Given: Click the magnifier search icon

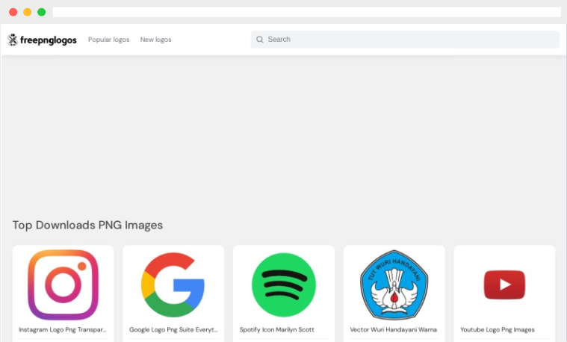Looking at the screenshot, I should (x=260, y=40).
